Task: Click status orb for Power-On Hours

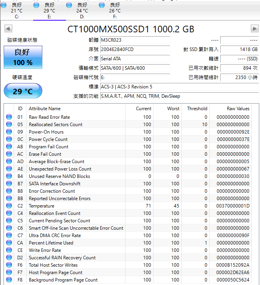Action: [x=9, y=132]
